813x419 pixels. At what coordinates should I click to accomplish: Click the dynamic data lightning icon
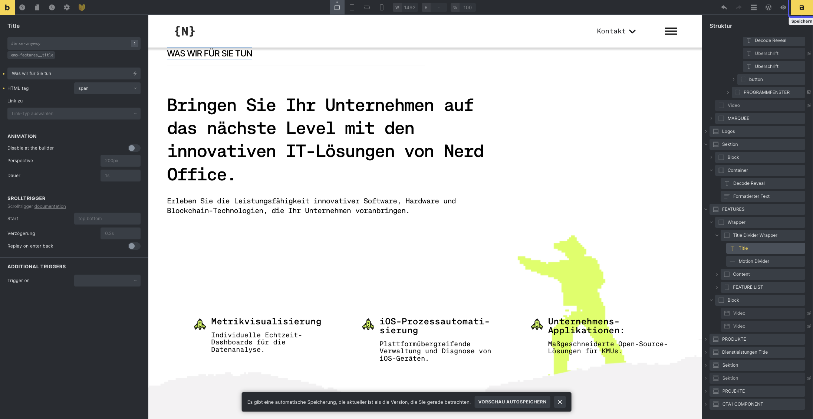pyautogui.click(x=135, y=73)
